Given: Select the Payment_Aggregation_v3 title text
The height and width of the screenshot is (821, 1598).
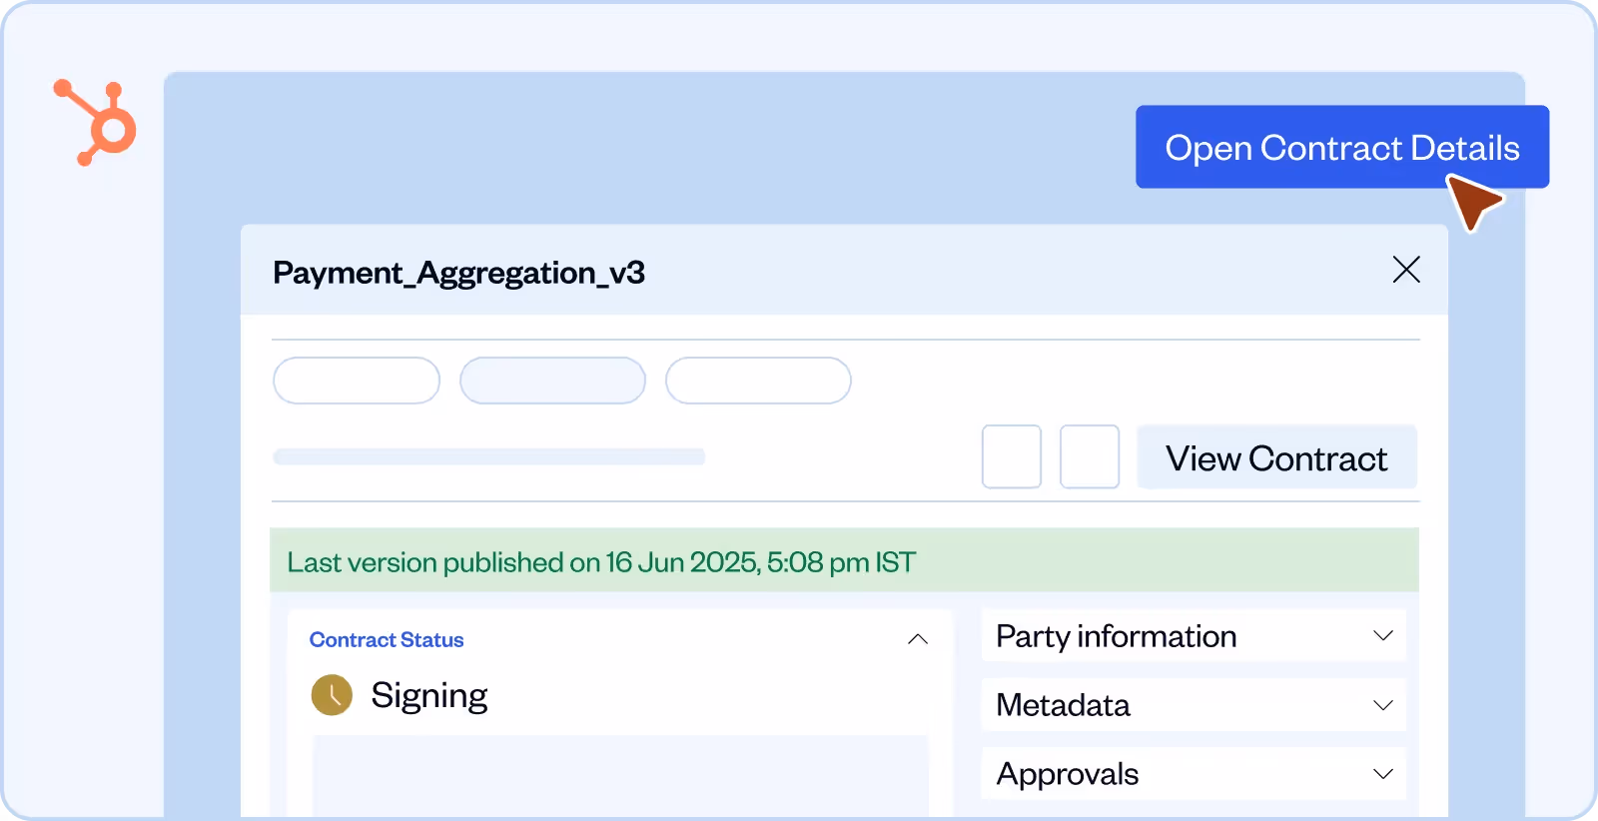Looking at the screenshot, I should (458, 272).
